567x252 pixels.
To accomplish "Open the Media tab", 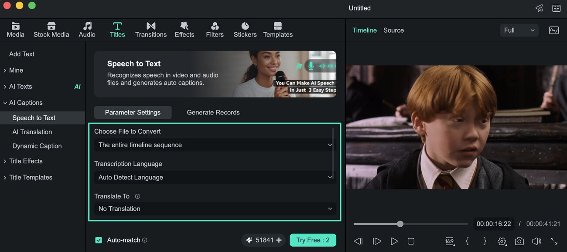I will [16, 30].
